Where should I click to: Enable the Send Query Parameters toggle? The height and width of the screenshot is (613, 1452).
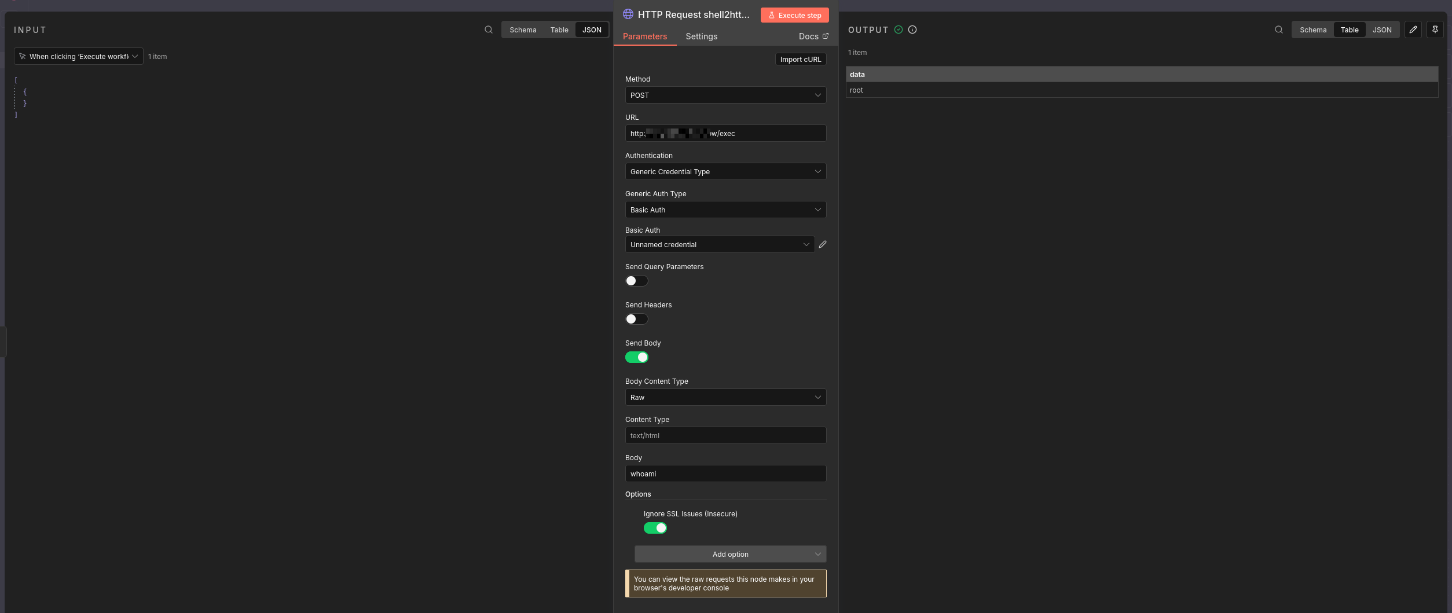(636, 281)
